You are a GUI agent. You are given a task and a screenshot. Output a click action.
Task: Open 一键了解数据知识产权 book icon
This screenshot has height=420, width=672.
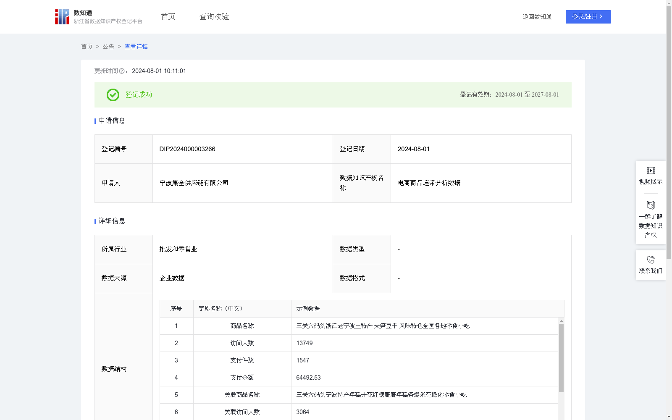(x=651, y=205)
